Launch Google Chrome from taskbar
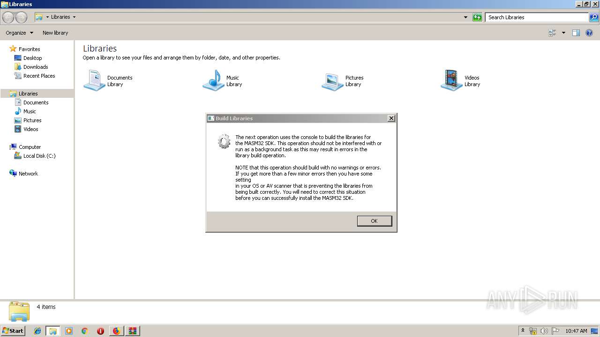The height and width of the screenshot is (337, 600). (x=85, y=331)
